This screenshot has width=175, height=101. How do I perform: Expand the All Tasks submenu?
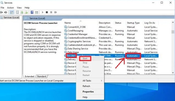click(90, 80)
